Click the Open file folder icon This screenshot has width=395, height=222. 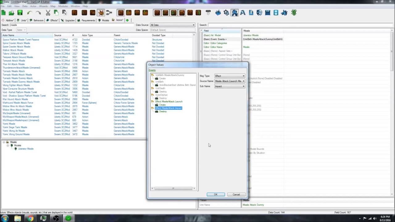11,13
